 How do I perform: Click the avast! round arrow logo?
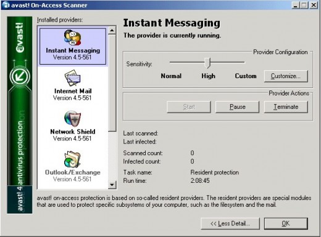[20, 76]
